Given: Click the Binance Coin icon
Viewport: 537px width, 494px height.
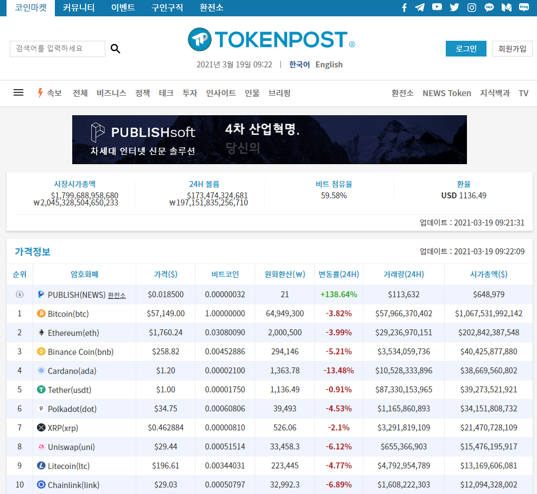Looking at the screenshot, I should [x=41, y=352].
